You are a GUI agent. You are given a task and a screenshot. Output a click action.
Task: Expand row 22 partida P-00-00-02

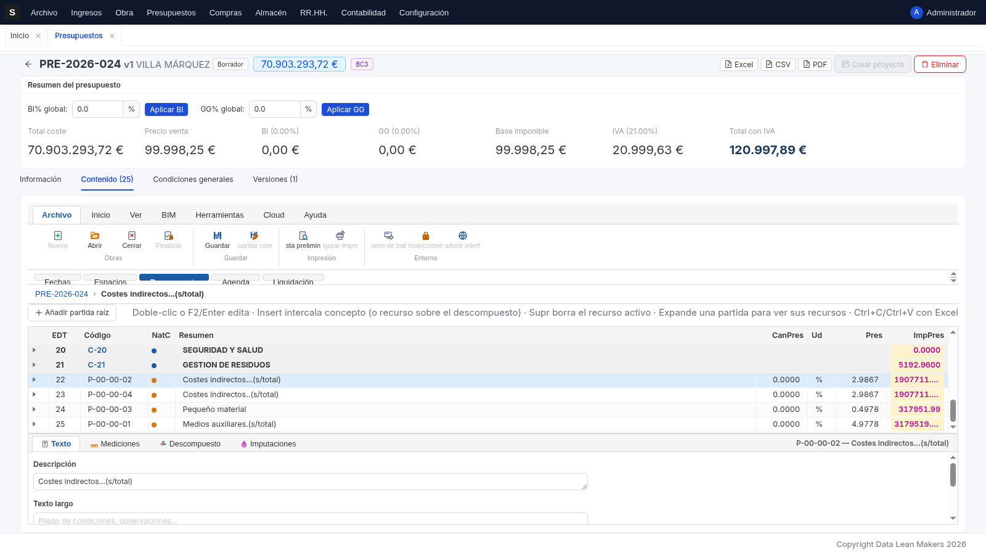point(35,380)
